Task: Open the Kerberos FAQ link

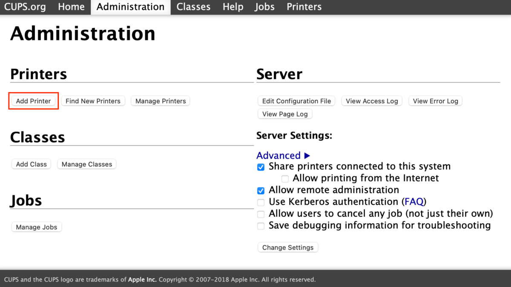Action: coord(414,202)
